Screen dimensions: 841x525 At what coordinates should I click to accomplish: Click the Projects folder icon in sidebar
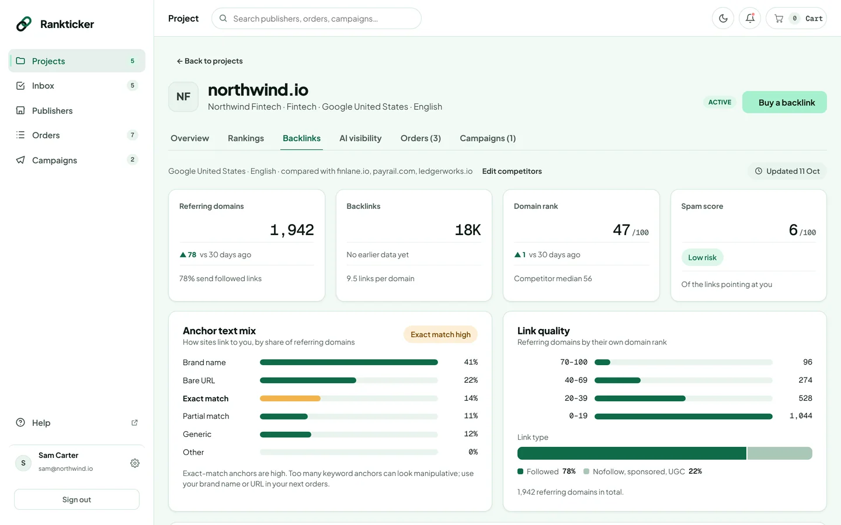point(20,61)
